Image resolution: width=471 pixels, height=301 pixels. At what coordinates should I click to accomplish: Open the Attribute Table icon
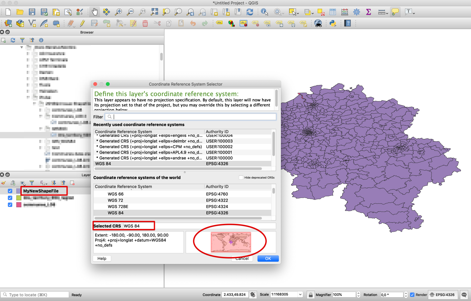332,12
